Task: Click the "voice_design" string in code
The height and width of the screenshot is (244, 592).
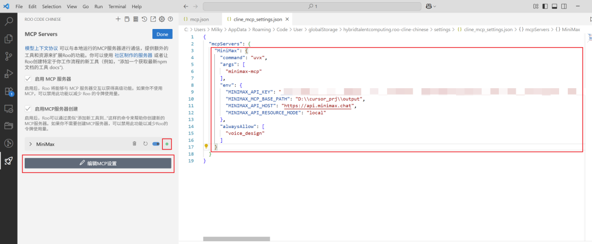Action: click(x=245, y=133)
